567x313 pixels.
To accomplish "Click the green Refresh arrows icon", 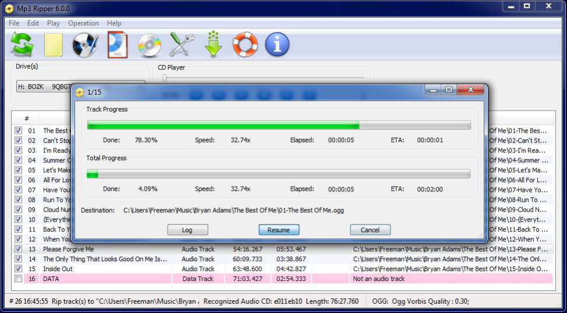I will point(22,45).
